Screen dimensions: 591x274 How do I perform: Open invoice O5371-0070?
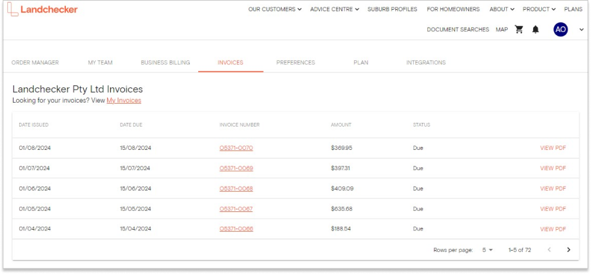tap(236, 148)
